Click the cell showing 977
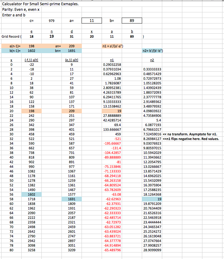This screenshot has width=224, height=259. point(72,167)
